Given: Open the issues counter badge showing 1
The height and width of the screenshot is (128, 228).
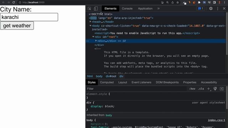Looking at the screenshot, I should [201, 9].
